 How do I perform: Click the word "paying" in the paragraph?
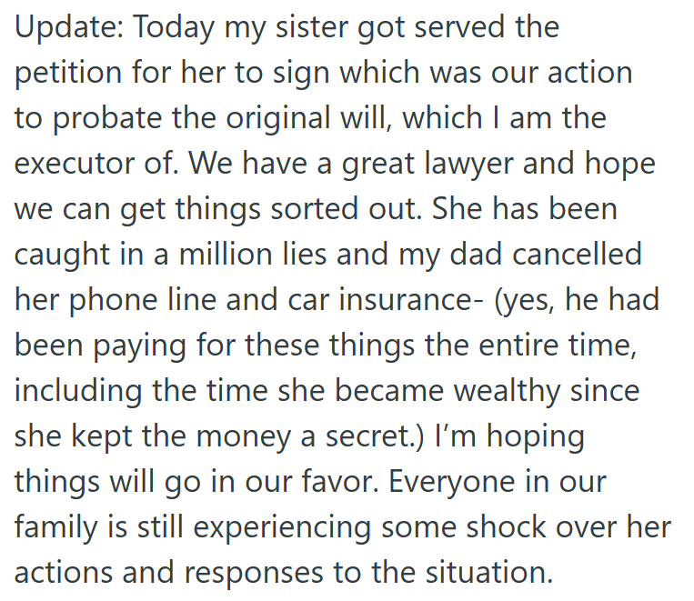point(138,346)
